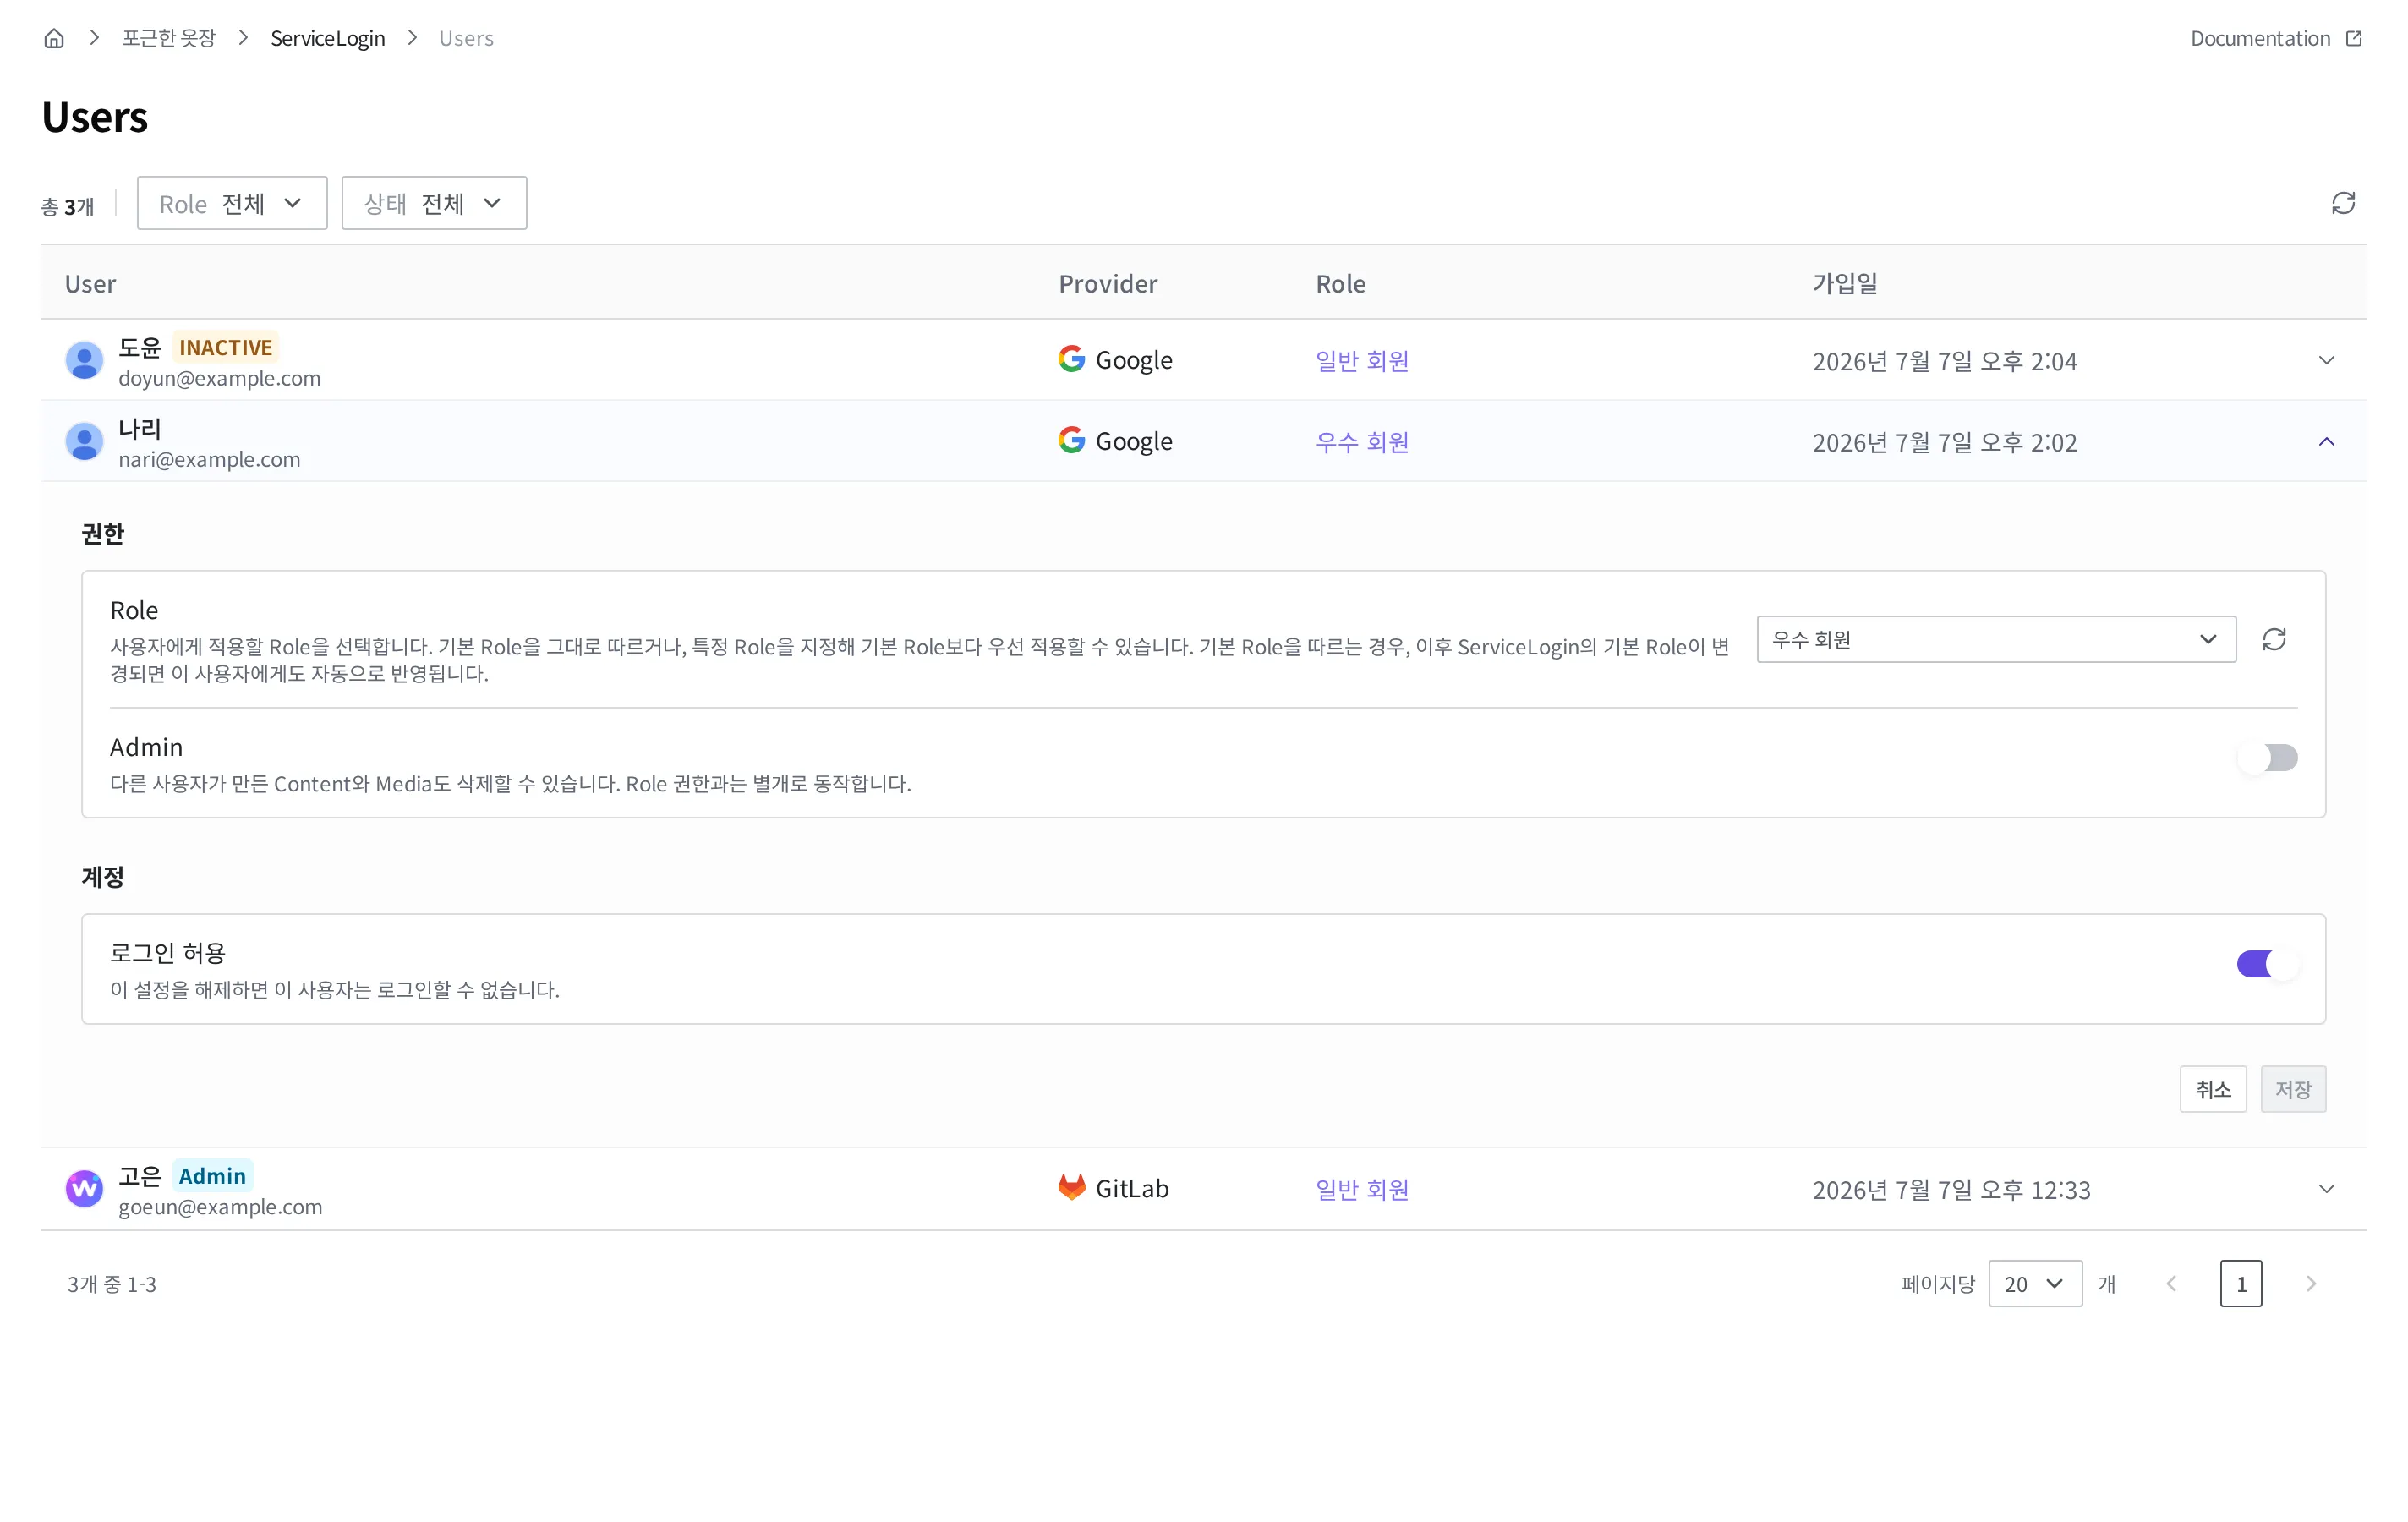The height and width of the screenshot is (1522, 2408).
Task: Go to the home breadcrumb icon
Action: [x=54, y=38]
